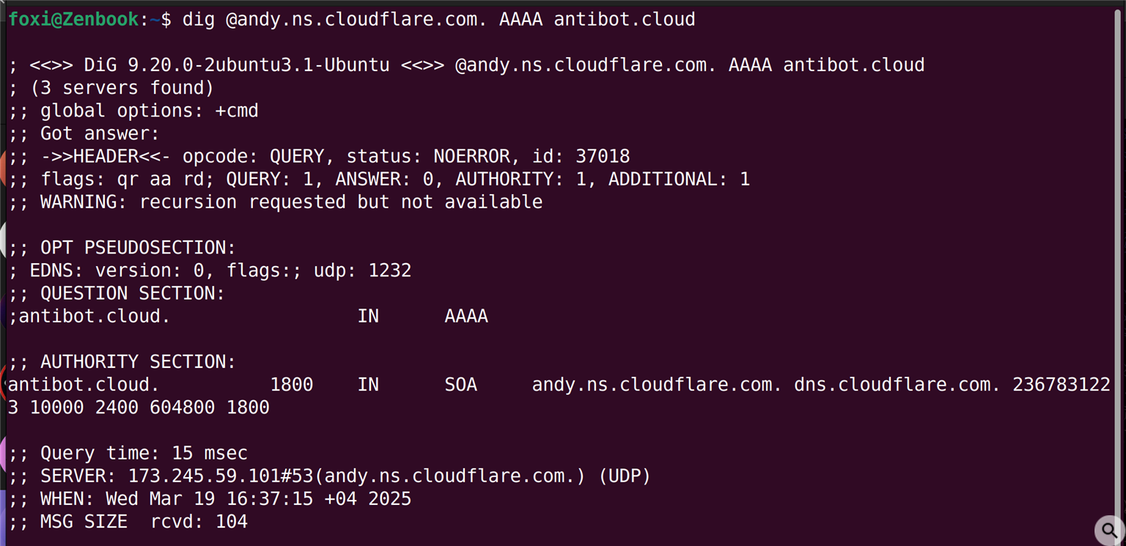Click the WHEN timestamp line
The height and width of the screenshot is (546, 1126).
pyautogui.click(x=210, y=499)
